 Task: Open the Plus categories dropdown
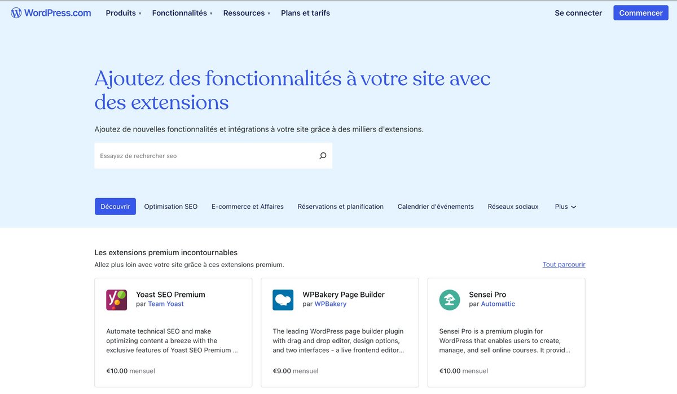tap(565, 207)
